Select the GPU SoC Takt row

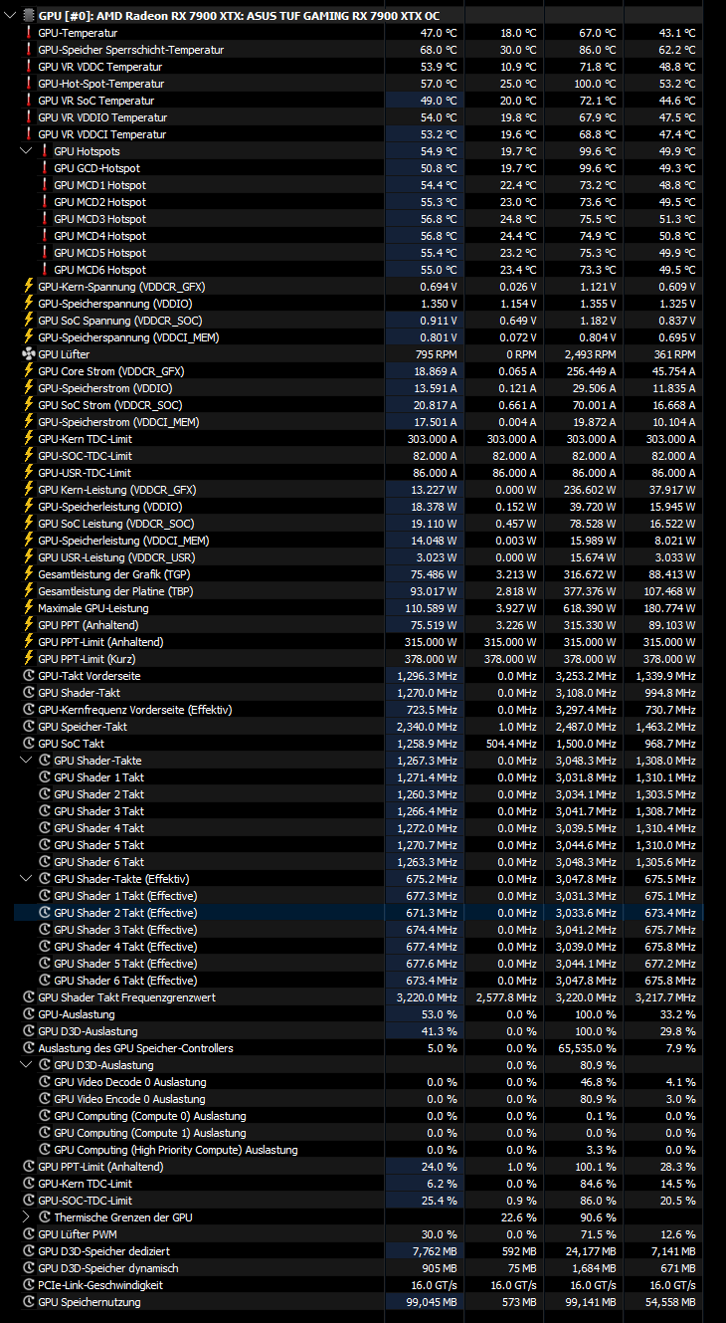[x=358, y=744]
